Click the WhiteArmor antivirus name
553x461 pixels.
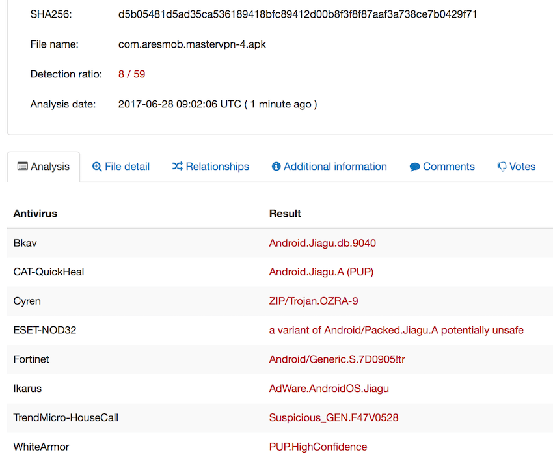[x=41, y=447]
